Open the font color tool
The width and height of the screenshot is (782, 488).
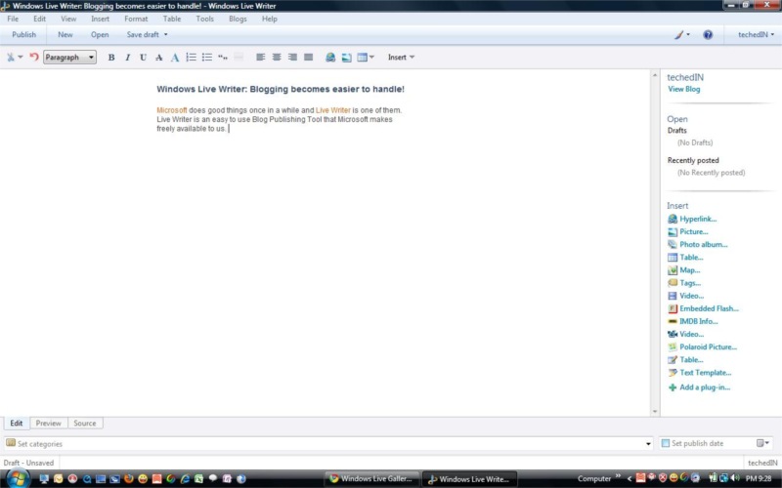(175, 58)
